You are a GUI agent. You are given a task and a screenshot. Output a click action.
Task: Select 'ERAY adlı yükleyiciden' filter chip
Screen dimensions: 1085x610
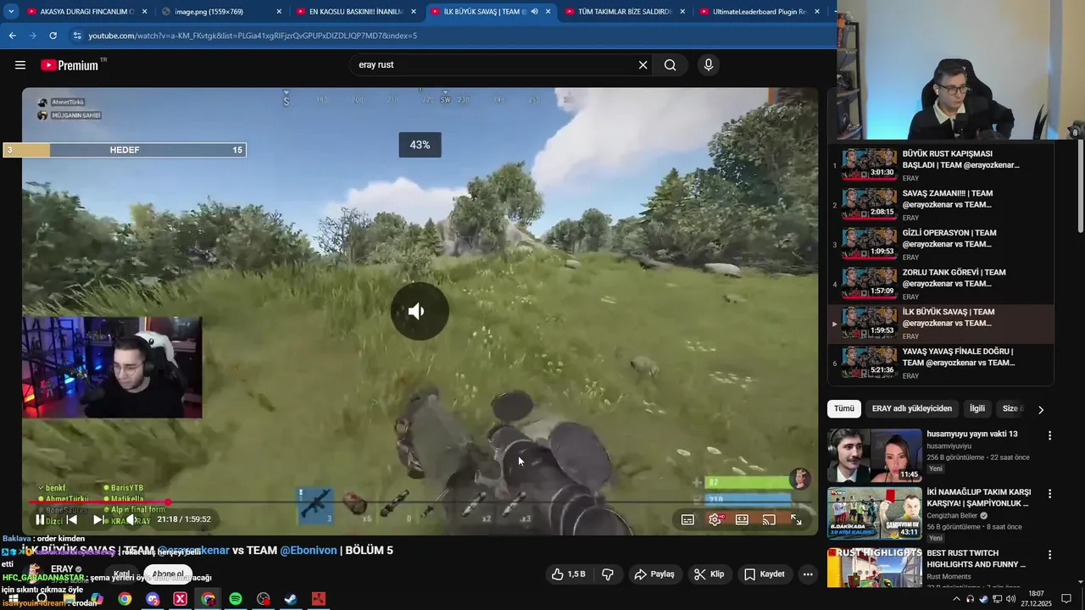[x=912, y=408]
